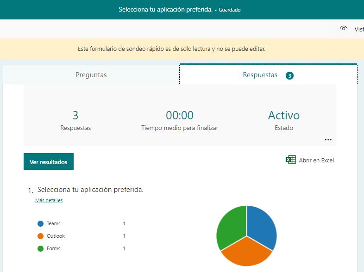Click the Guardado status in the header
Viewport: 364px width, 272px height.
point(230,10)
